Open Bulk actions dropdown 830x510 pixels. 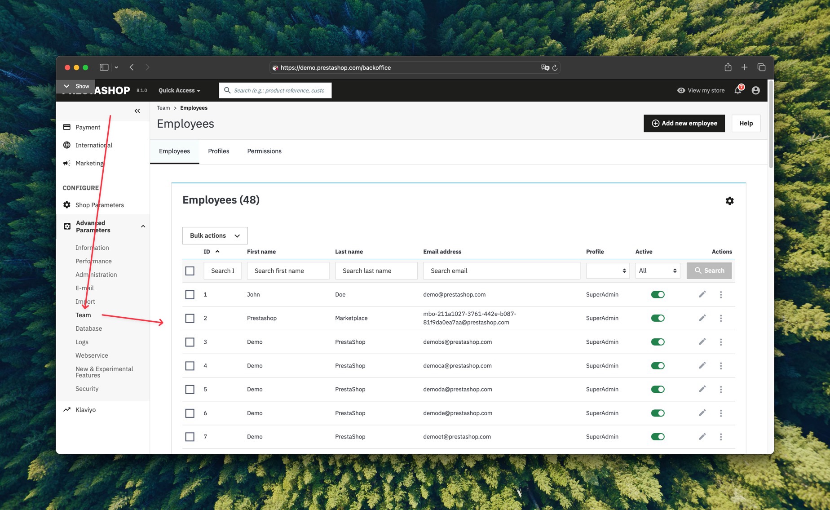coord(215,235)
